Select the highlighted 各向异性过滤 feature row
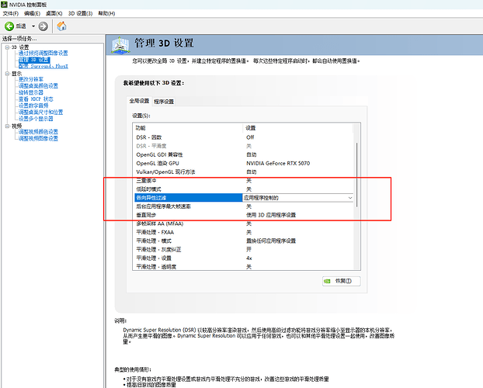 click(x=189, y=198)
